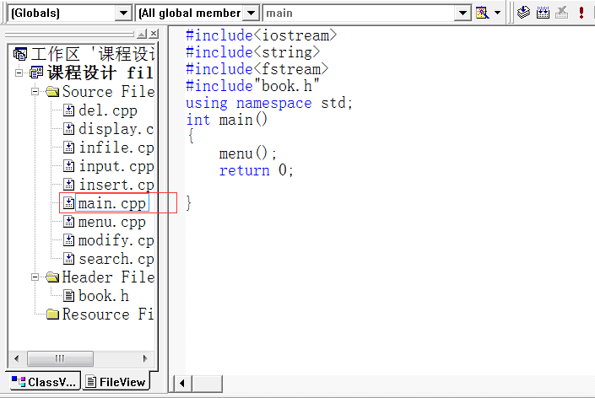
Task: Open the WizardBar actions dropdown arrow
Action: [x=497, y=13]
